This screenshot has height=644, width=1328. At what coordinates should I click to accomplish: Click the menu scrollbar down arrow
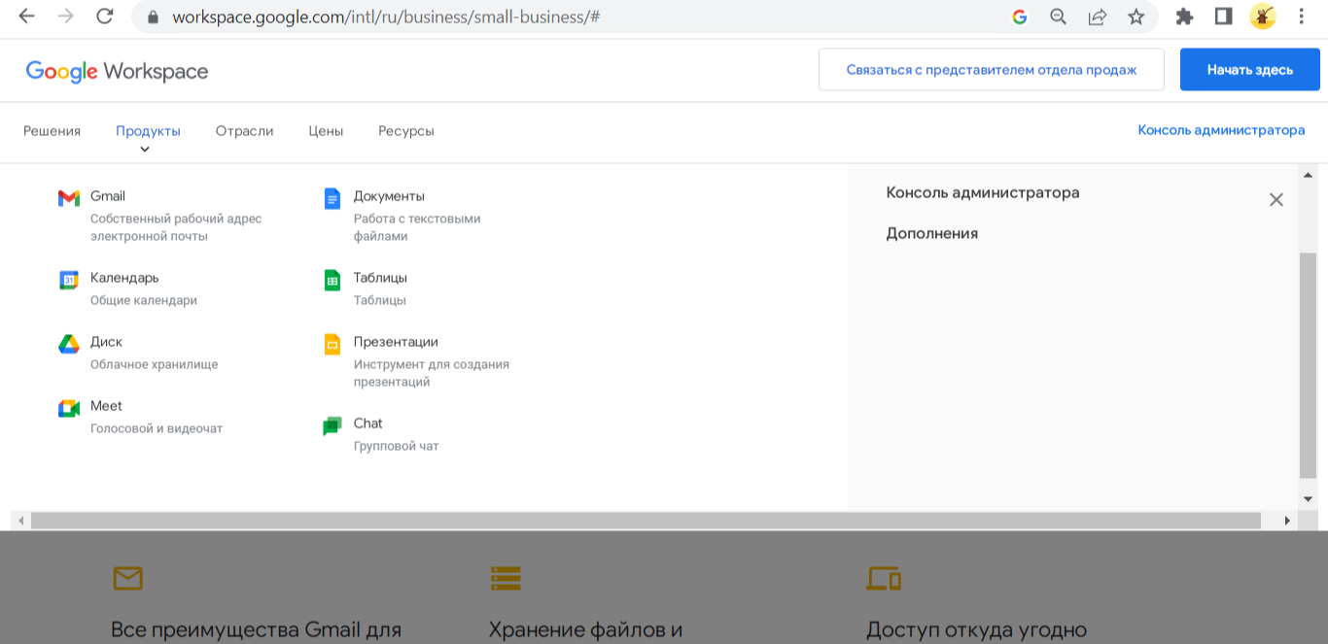coord(1308,498)
